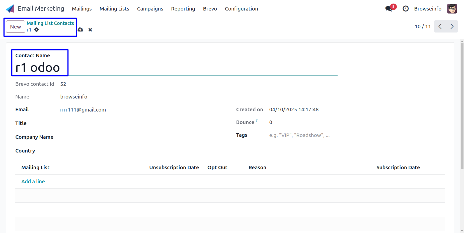Open the activities clock icon
This screenshot has height=233, width=464.
click(406, 9)
